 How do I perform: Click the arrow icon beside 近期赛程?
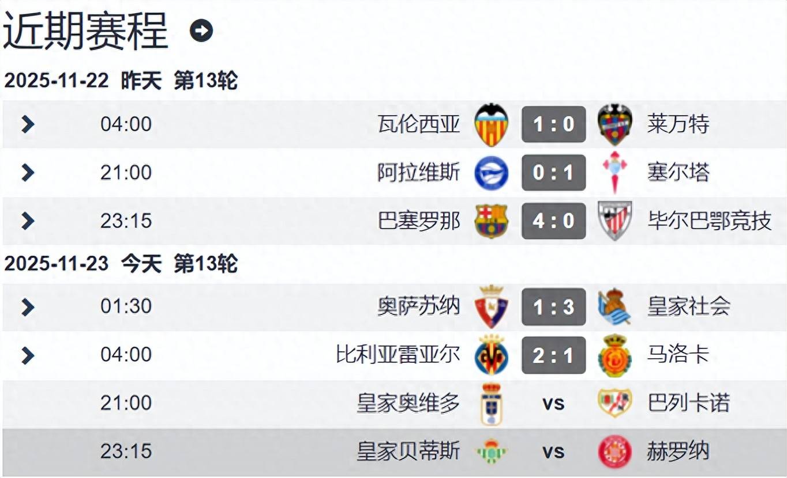pyautogui.click(x=201, y=31)
